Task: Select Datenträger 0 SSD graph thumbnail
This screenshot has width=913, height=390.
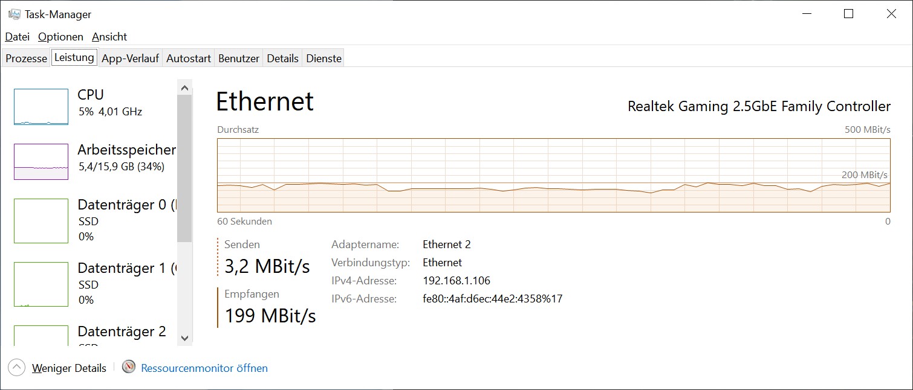Action: coord(41,221)
